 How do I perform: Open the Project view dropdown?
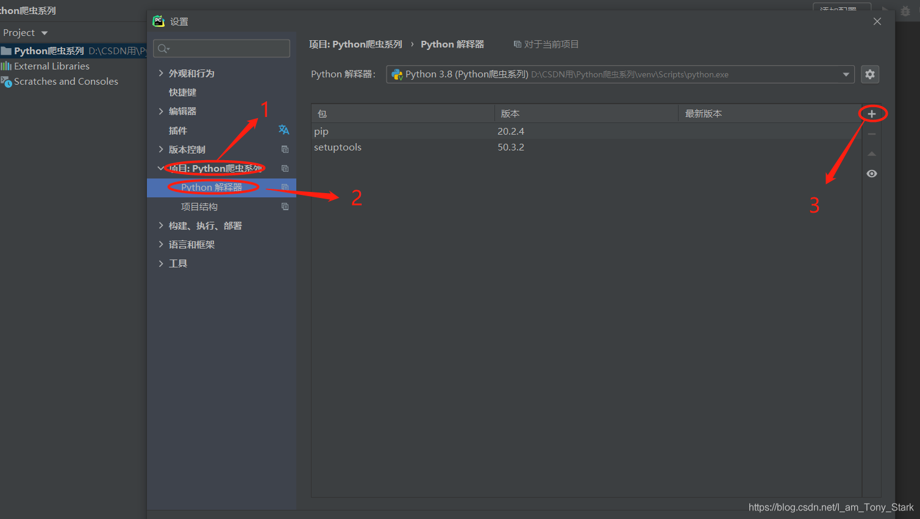point(26,32)
